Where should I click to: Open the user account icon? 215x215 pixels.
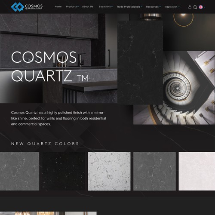190,7
